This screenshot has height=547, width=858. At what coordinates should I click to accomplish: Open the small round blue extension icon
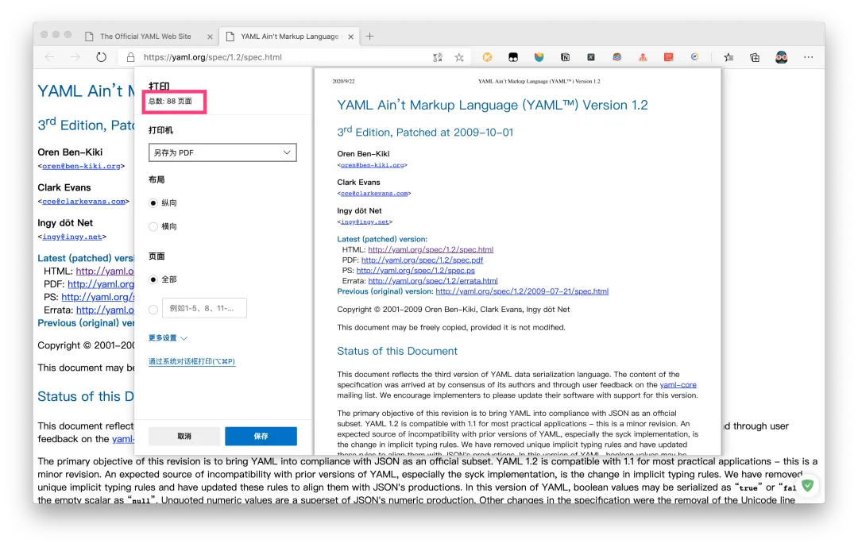pyautogui.click(x=694, y=57)
